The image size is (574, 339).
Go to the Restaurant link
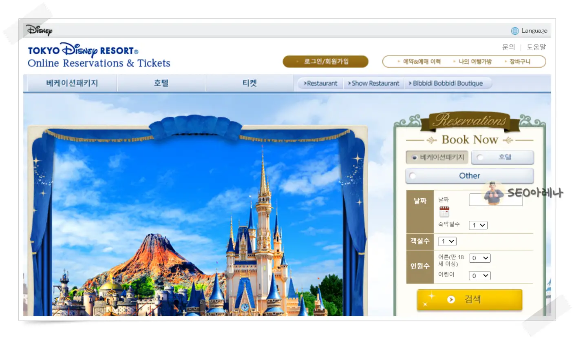click(x=320, y=83)
